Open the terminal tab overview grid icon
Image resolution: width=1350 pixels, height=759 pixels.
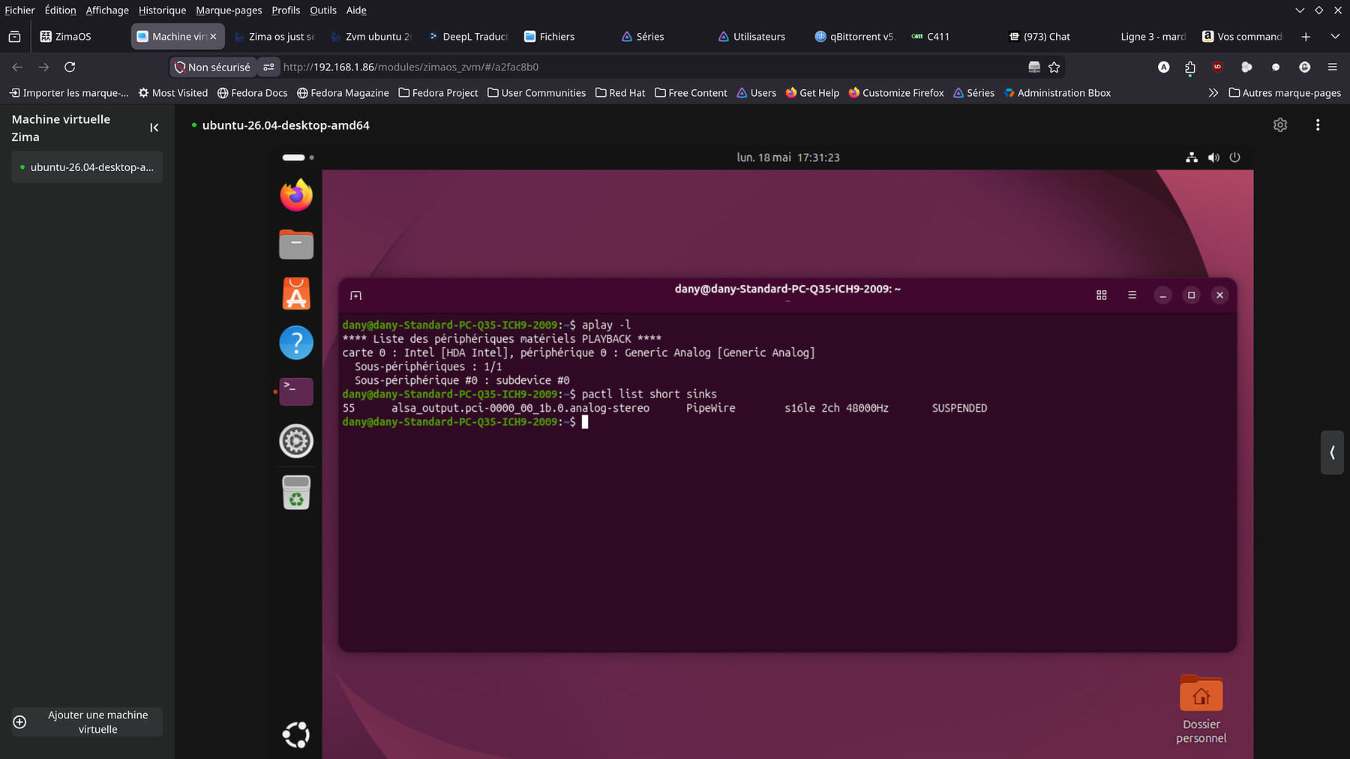[x=1102, y=295]
